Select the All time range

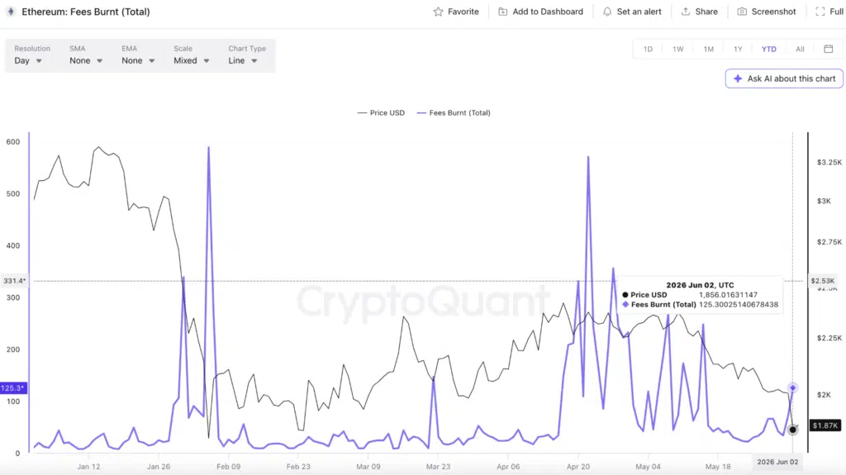point(800,49)
